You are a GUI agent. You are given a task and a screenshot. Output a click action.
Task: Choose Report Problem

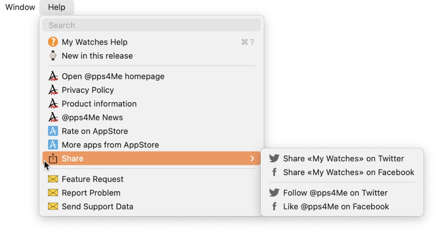151,193
